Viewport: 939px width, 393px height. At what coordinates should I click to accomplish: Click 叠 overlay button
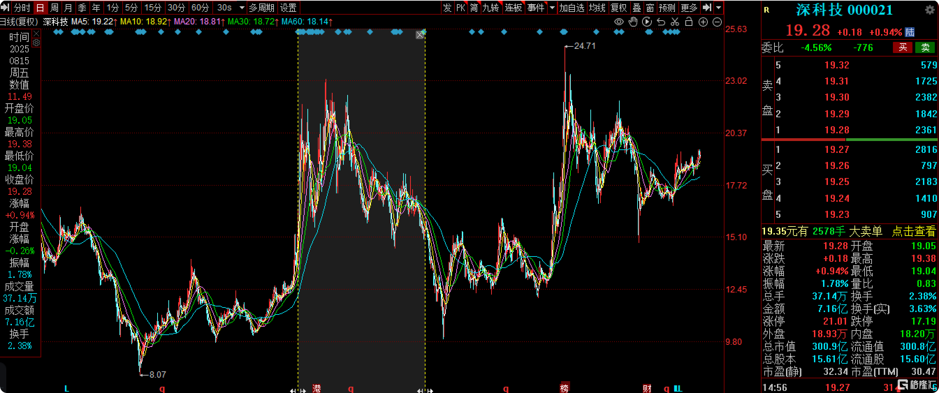click(x=637, y=7)
